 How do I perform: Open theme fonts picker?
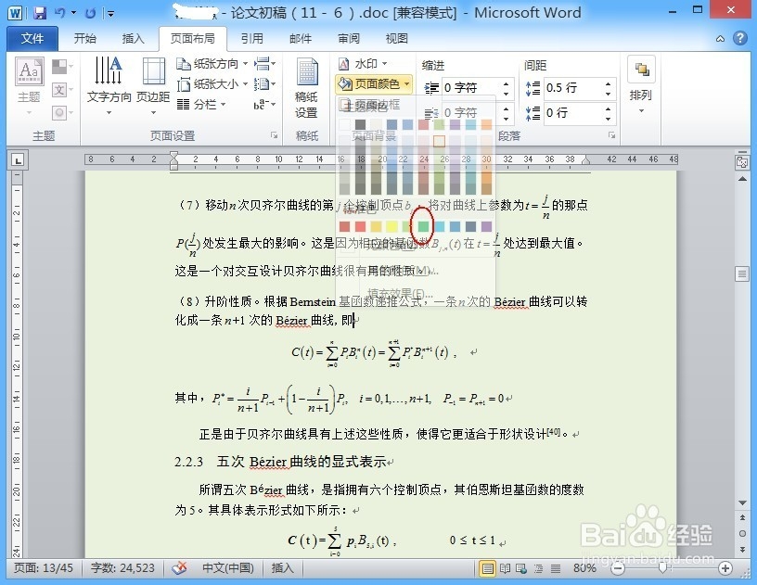(62, 90)
